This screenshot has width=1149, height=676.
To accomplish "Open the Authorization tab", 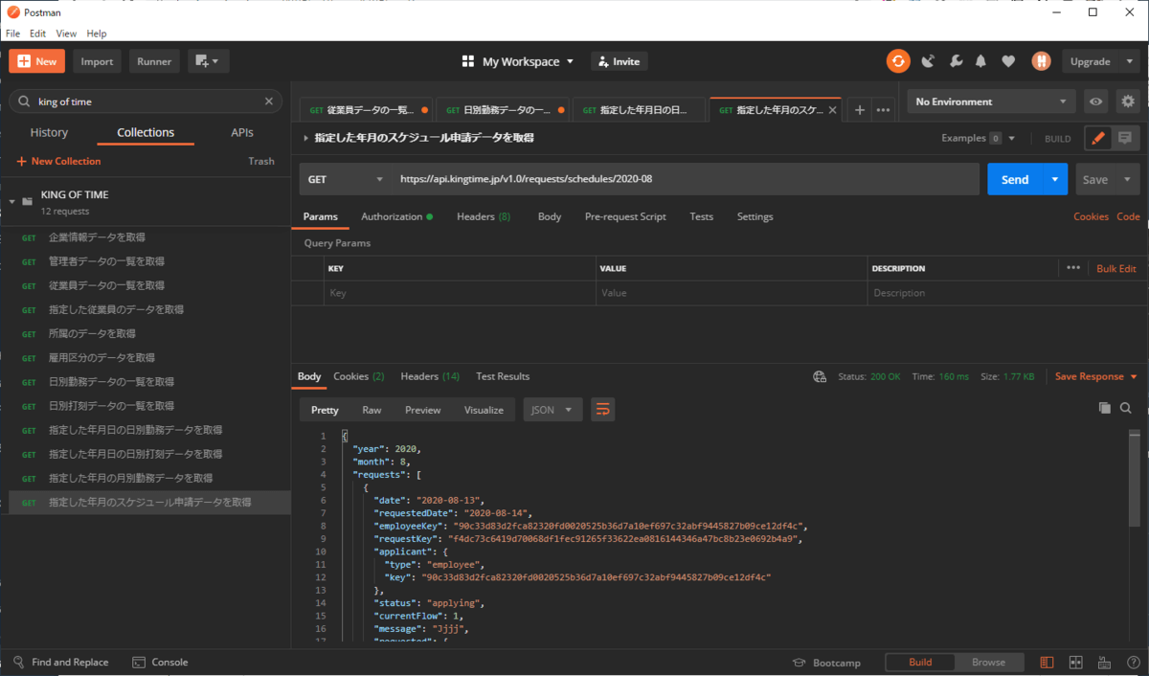I will (x=392, y=216).
